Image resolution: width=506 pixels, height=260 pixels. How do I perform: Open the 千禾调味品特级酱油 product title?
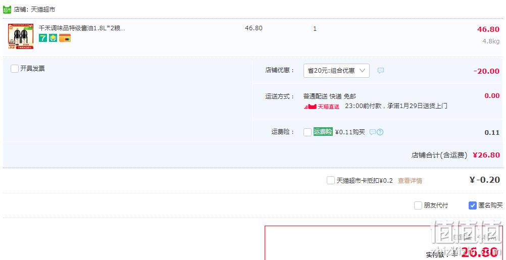[x=82, y=28]
